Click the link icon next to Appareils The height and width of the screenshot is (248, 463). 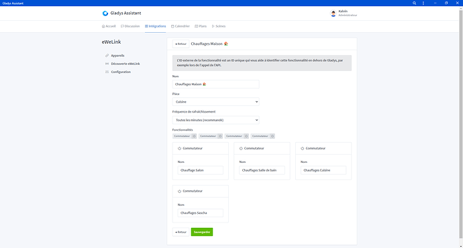pyautogui.click(x=107, y=56)
